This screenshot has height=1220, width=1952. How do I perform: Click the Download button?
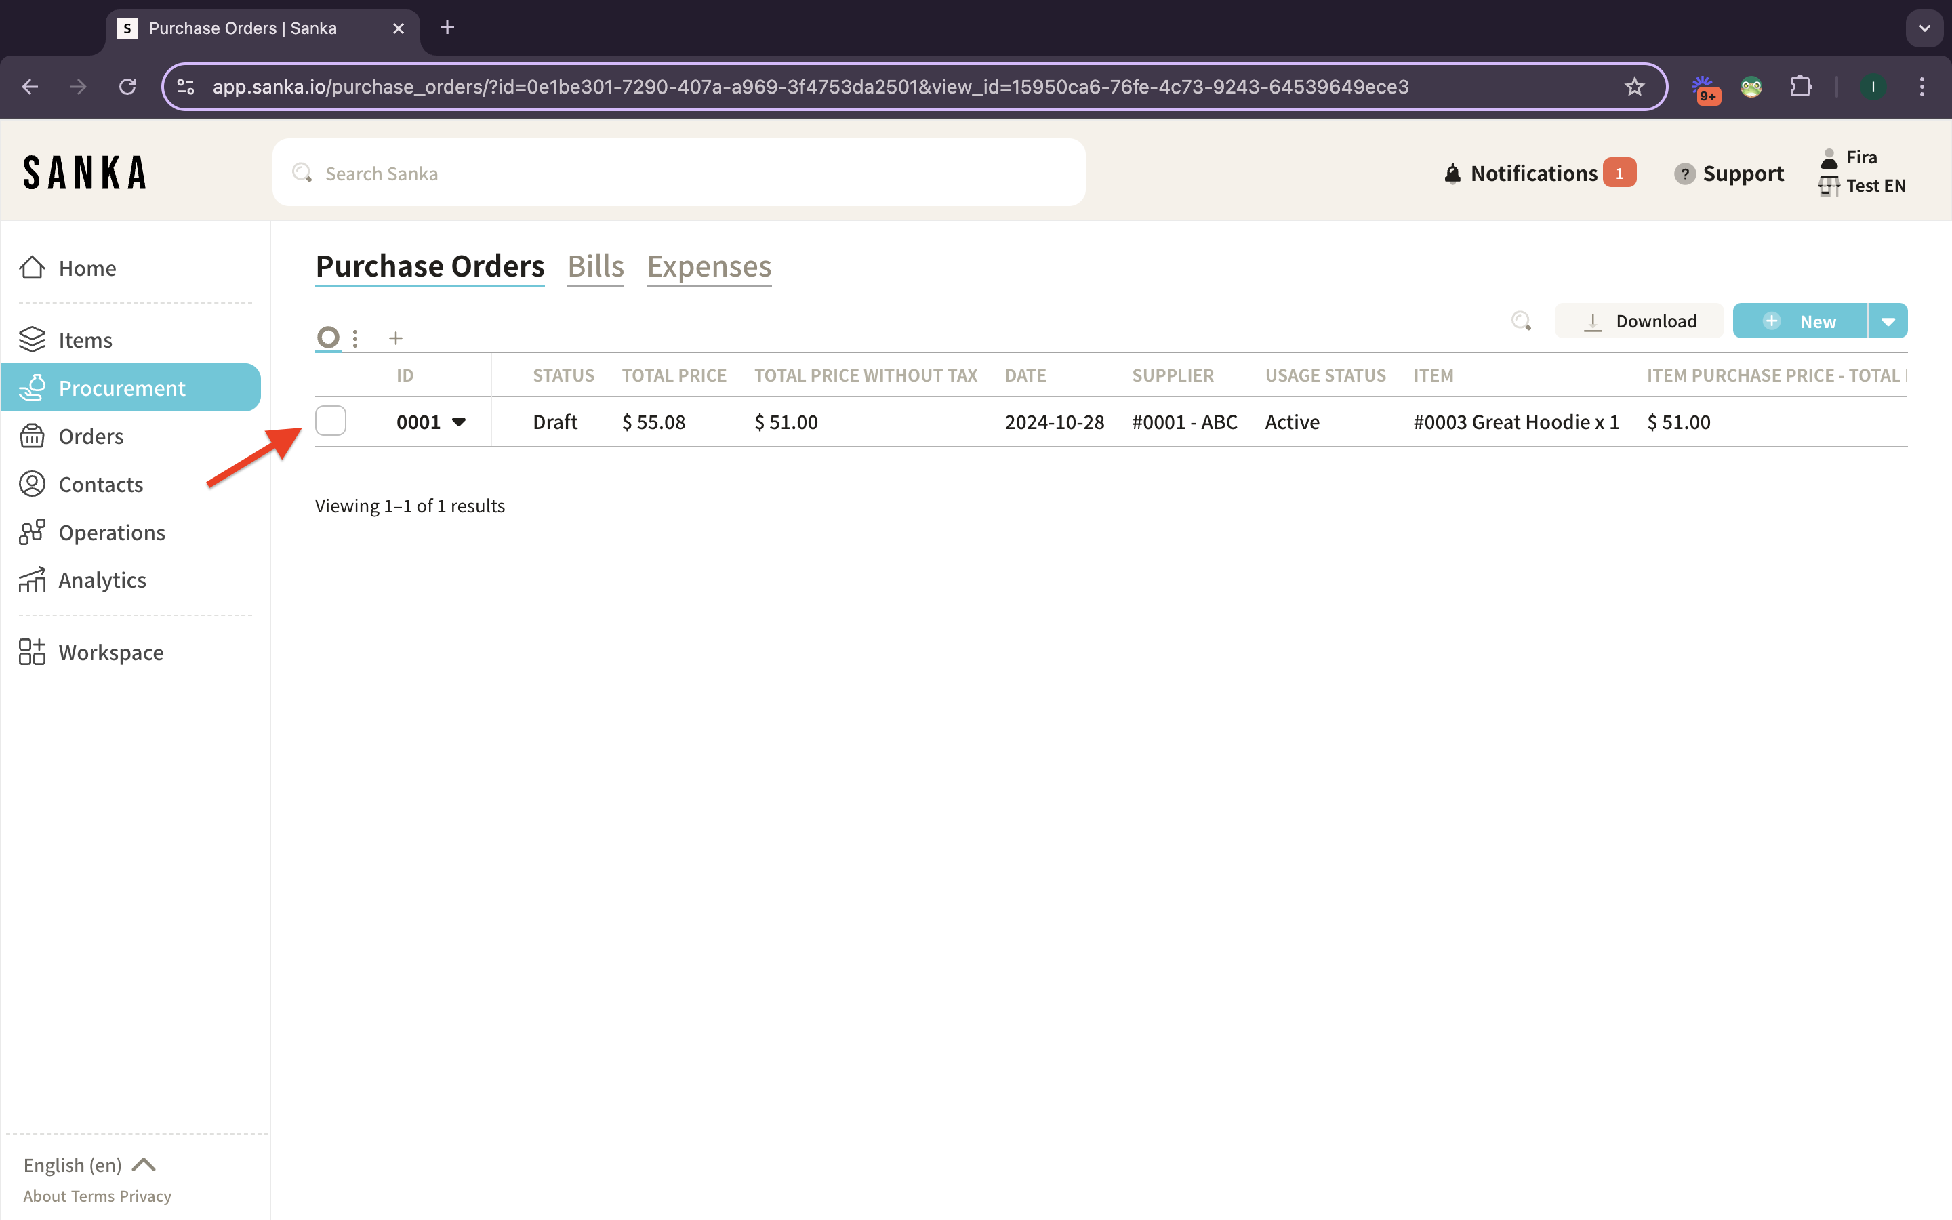[x=1639, y=321]
